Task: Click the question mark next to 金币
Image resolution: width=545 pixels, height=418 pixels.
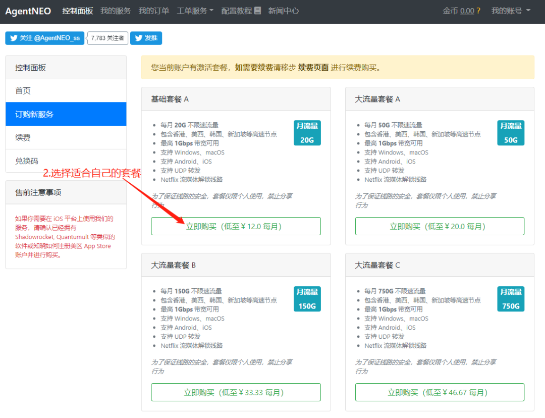Action: click(x=478, y=11)
